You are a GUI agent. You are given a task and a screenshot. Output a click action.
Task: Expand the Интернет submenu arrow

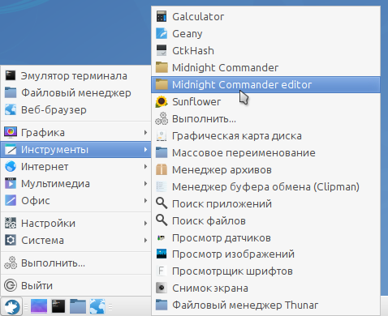(x=145, y=166)
